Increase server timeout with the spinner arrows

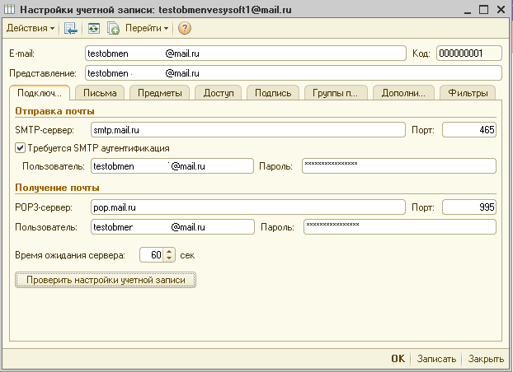[170, 251]
